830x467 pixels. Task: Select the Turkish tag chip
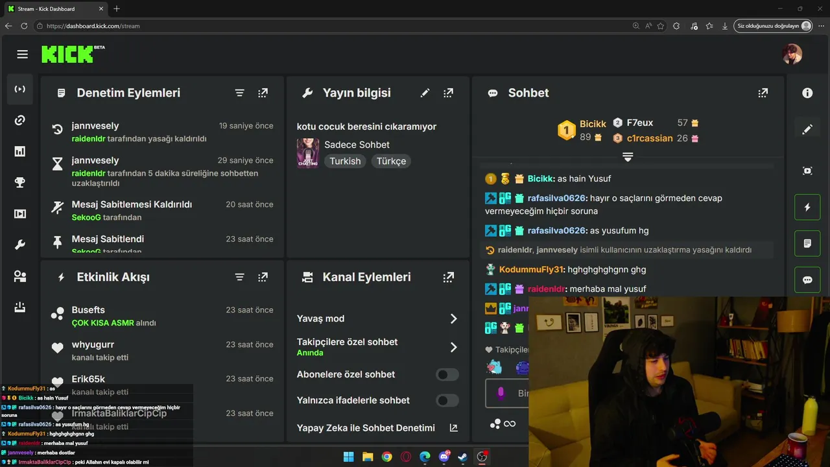coord(345,161)
